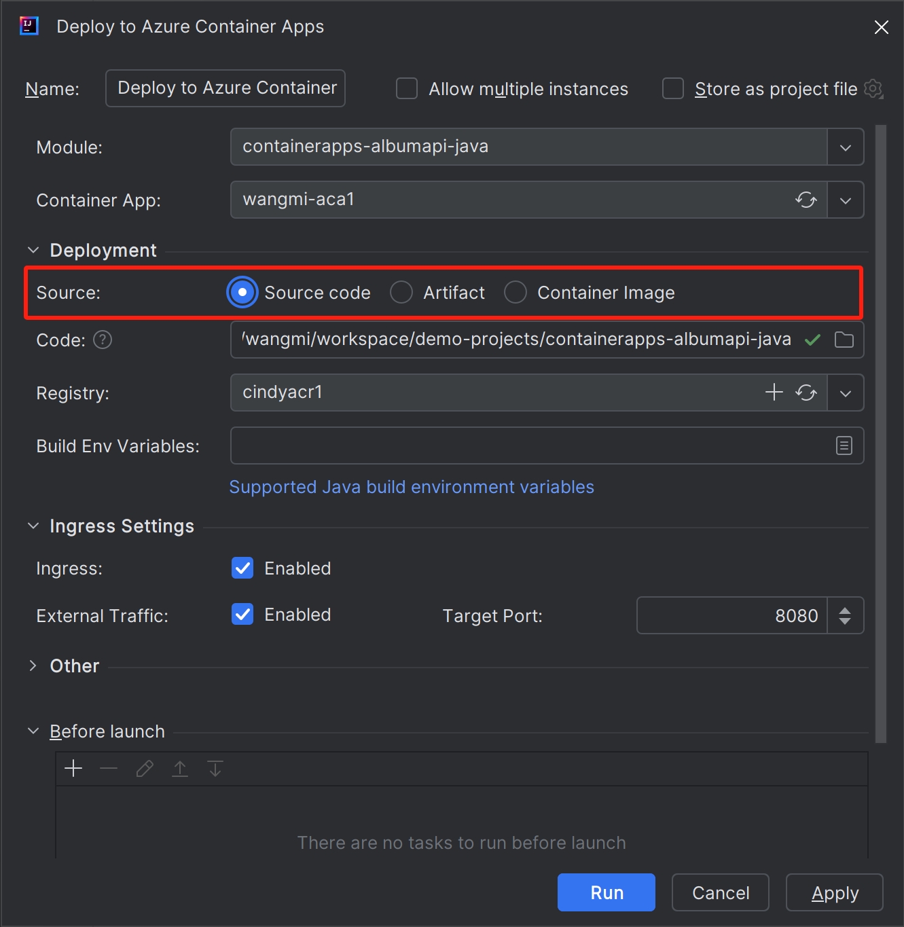Viewport: 904px width, 927px height.
Task: Open Build Env Variables editor icon
Action: [x=844, y=446]
